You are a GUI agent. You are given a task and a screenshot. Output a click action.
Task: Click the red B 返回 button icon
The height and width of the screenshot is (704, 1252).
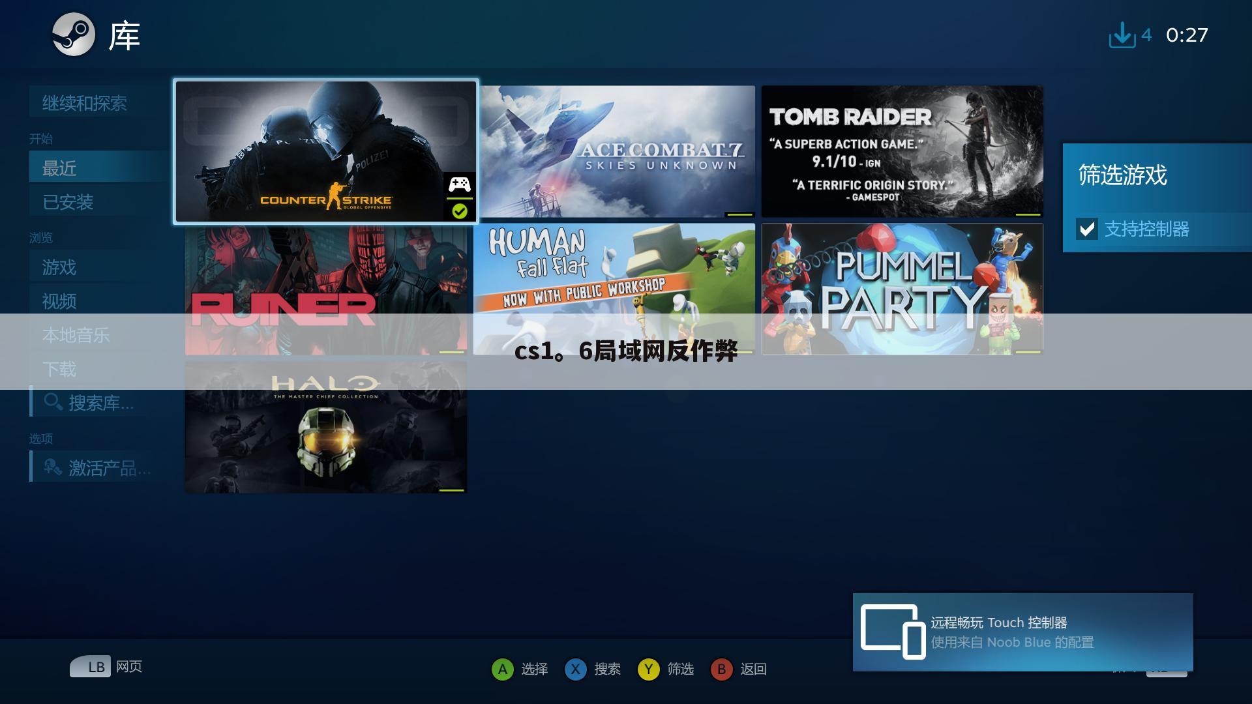[721, 669]
